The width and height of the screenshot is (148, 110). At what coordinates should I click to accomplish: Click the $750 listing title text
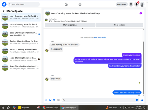68,21
